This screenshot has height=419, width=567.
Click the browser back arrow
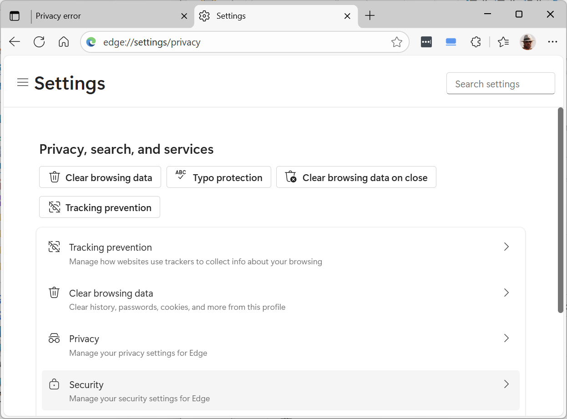click(x=15, y=42)
